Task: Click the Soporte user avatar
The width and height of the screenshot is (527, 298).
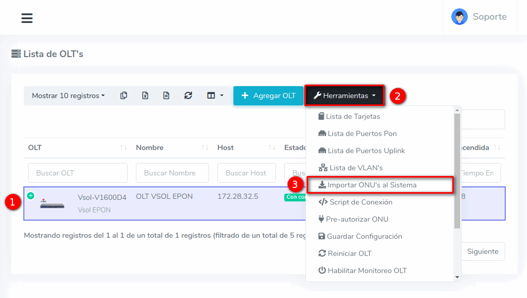Action: (459, 17)
